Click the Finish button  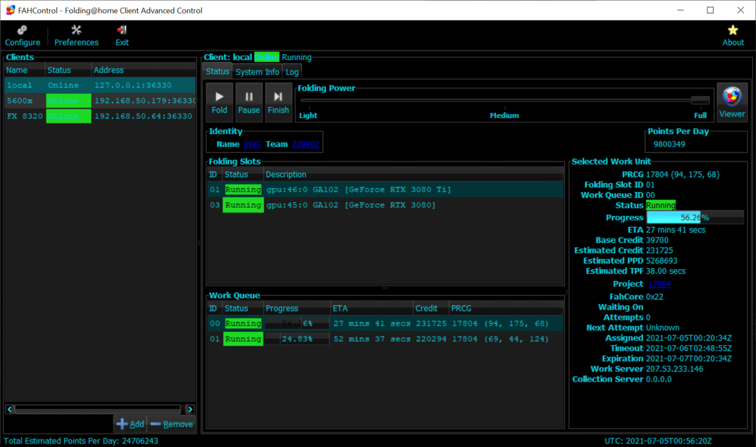pyautogui.click(x=278, y=102)
